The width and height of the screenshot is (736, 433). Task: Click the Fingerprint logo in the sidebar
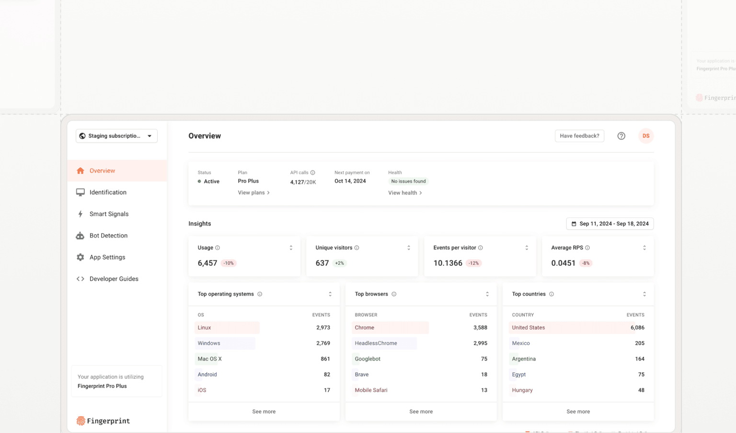click(x=103, y=421)
